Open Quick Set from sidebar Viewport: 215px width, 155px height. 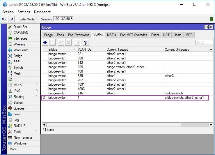coord(20,27)
